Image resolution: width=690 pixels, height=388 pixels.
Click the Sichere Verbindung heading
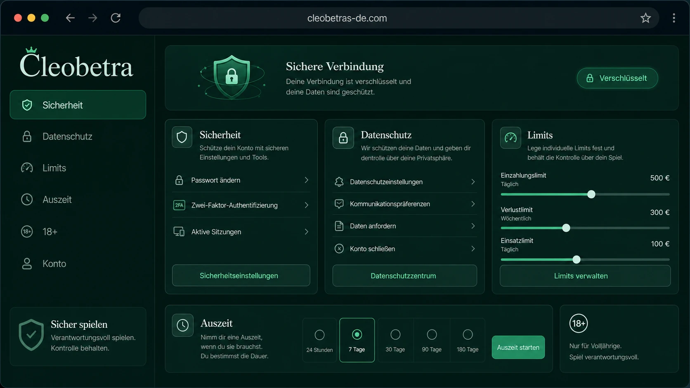[335, 66]
